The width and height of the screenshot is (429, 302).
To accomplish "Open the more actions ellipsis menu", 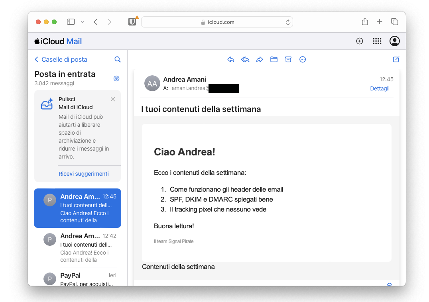I will point(303,59).
